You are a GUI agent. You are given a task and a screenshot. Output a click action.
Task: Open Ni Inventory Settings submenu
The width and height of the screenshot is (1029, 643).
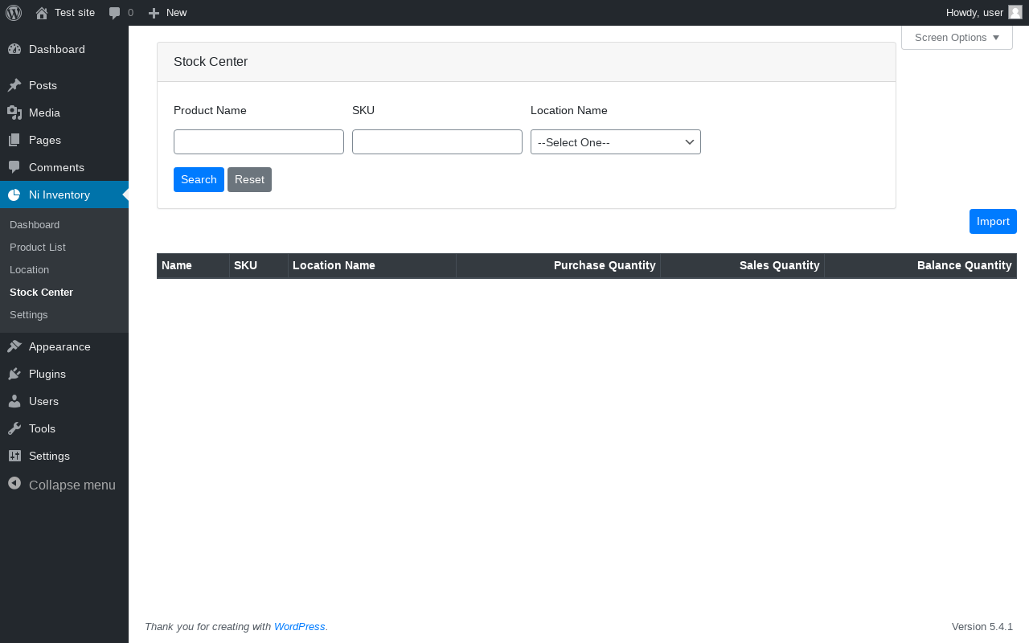click(x=64, y=315)
